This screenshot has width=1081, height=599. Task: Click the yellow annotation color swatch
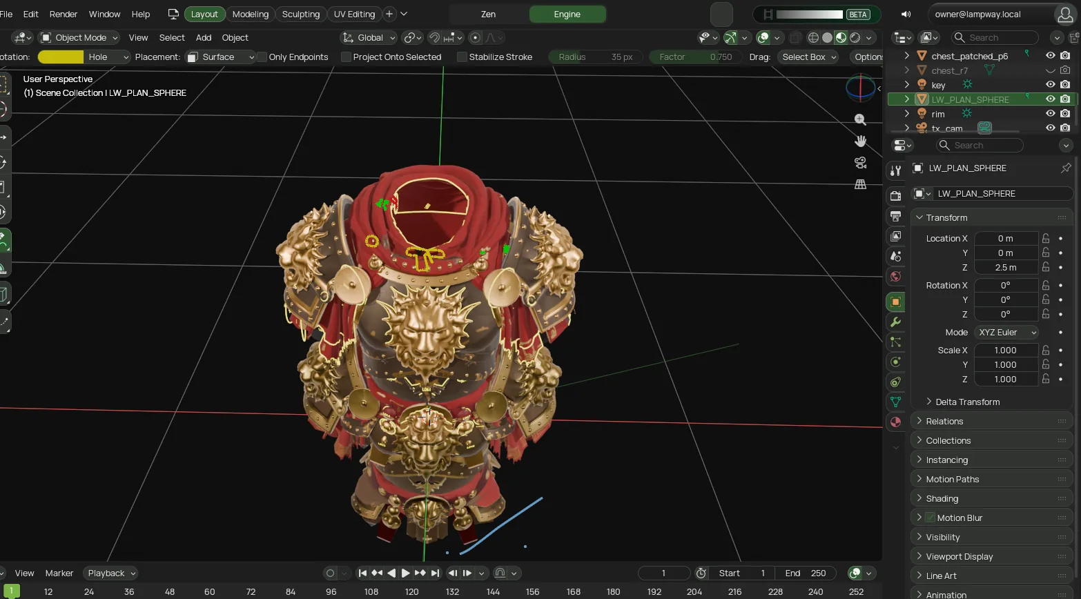(61, 57)
